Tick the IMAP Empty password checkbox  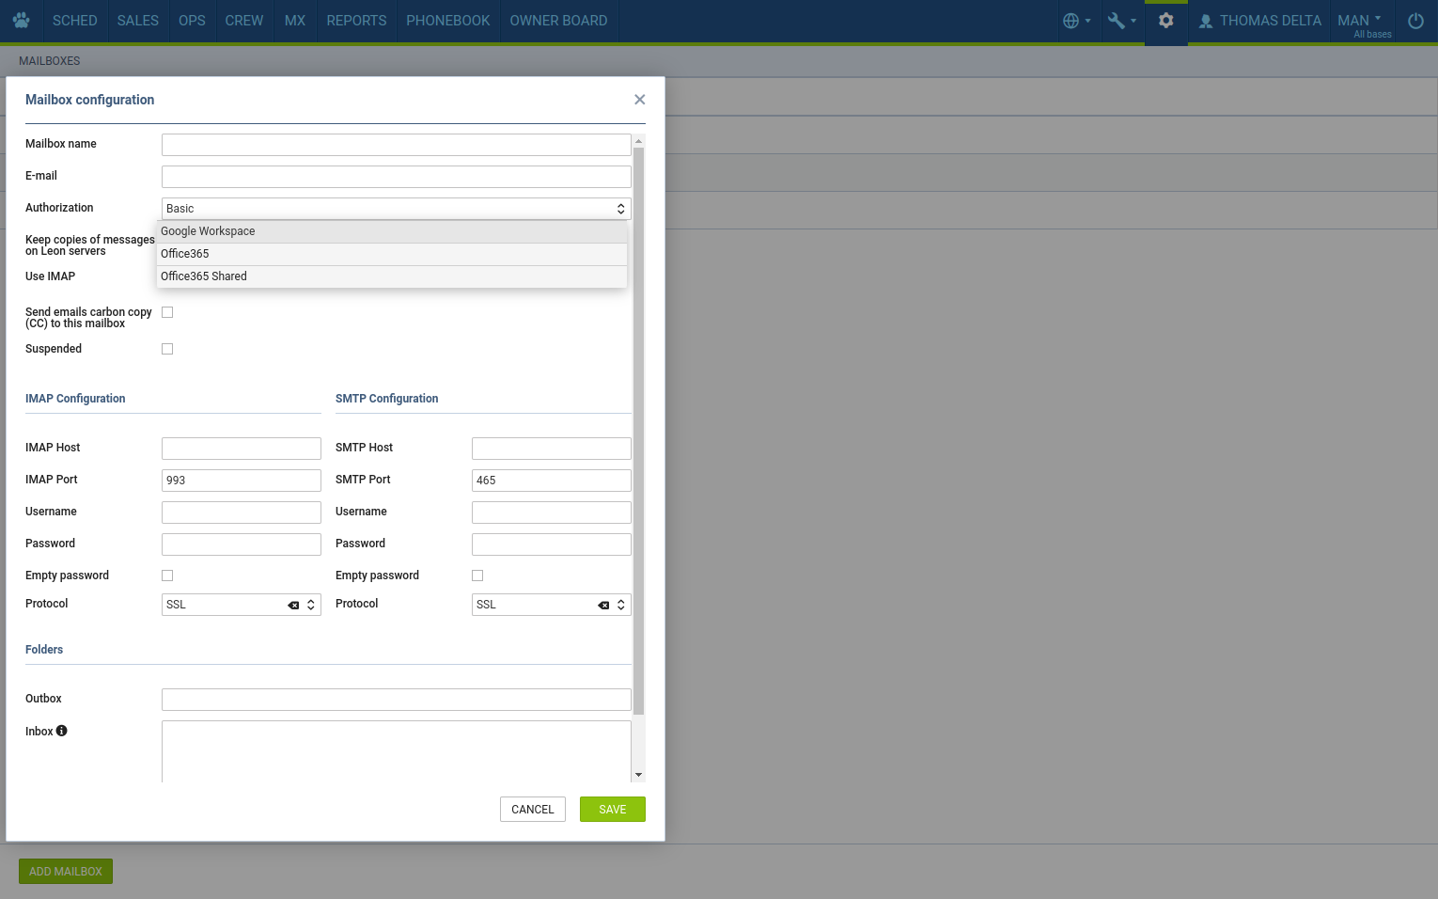(167, 576)
